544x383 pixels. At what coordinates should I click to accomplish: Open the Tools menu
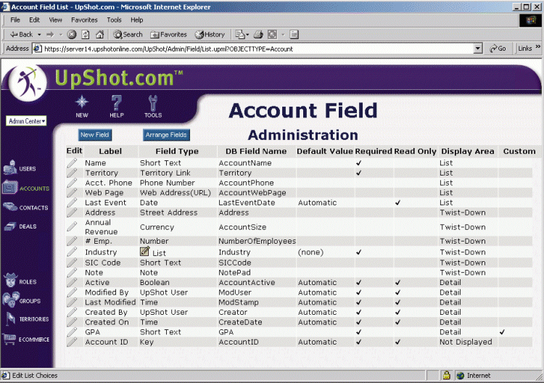(x=114, y=20)
